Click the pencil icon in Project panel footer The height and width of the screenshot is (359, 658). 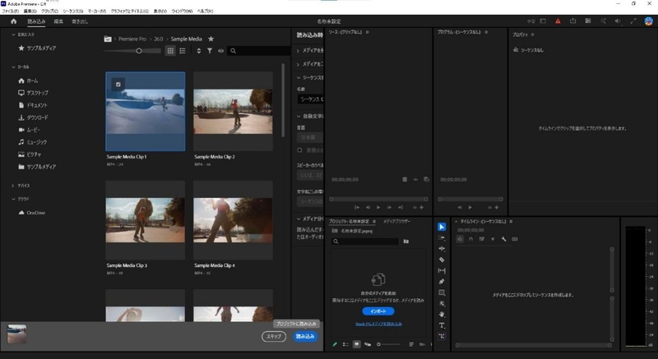pyautogui.click(x=335, y=344)
